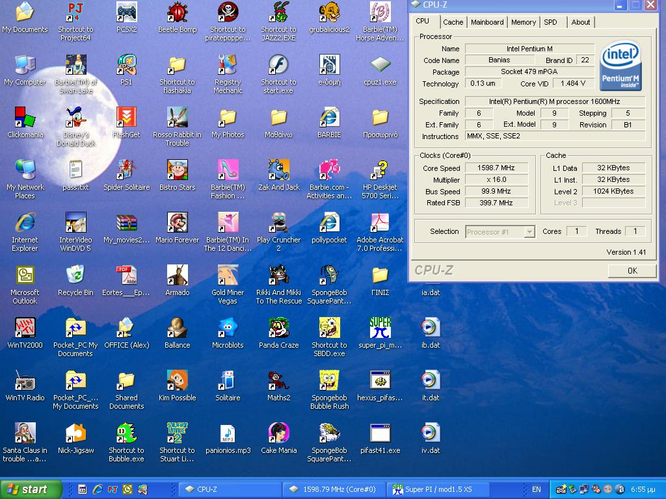
Task: Switch to the About tab
Action: [581, 22]
